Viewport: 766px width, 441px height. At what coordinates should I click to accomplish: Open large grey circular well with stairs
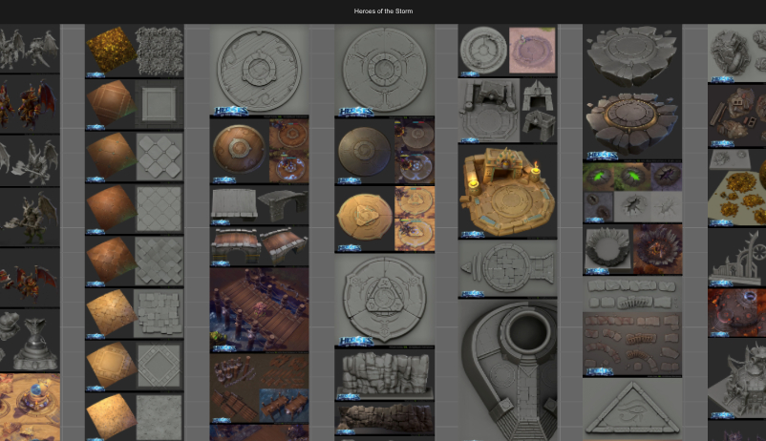(x=507, y=370)
